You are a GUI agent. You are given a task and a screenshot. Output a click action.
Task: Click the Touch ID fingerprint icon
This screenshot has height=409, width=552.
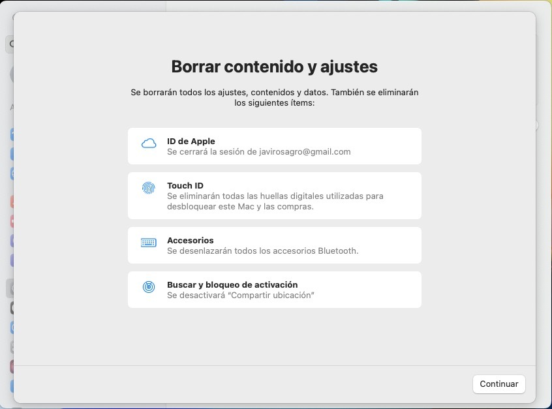click(149, 188)
